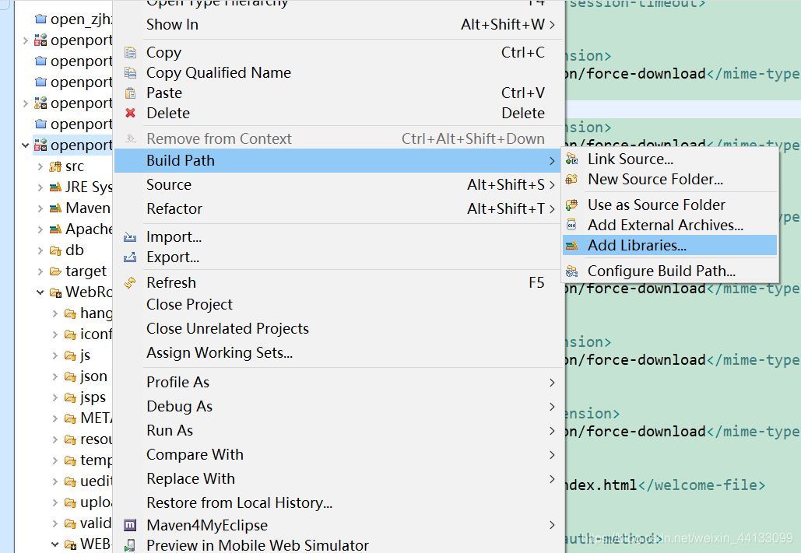Click the JRE System library icon
This screenshot has width=801, height=553.
pyautogui.click(x=55, y=187)
